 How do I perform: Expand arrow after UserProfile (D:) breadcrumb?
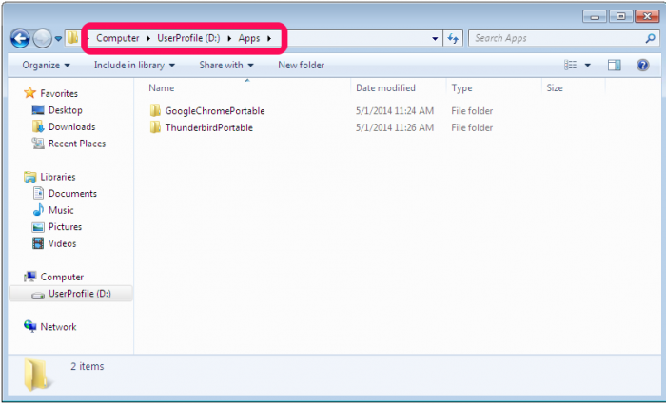click(229, 39)
